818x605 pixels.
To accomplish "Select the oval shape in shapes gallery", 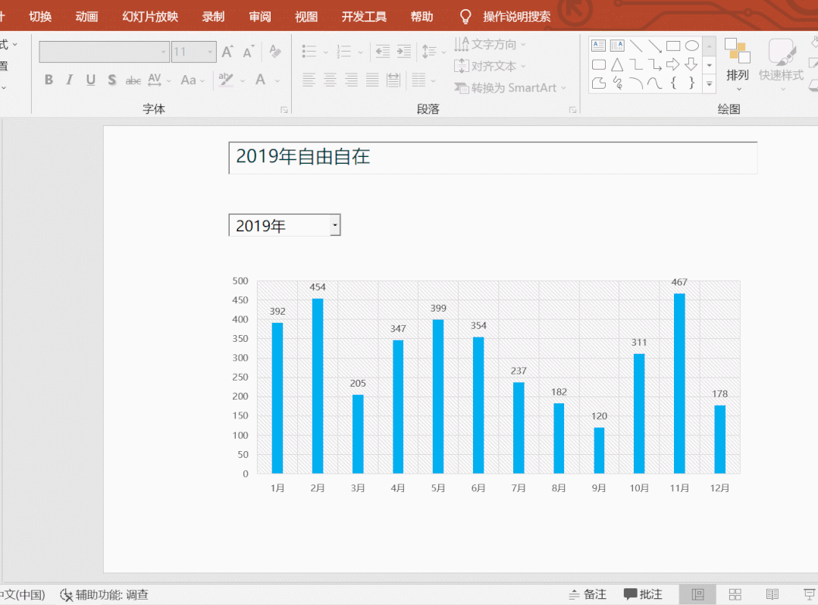I will point(691,45).
